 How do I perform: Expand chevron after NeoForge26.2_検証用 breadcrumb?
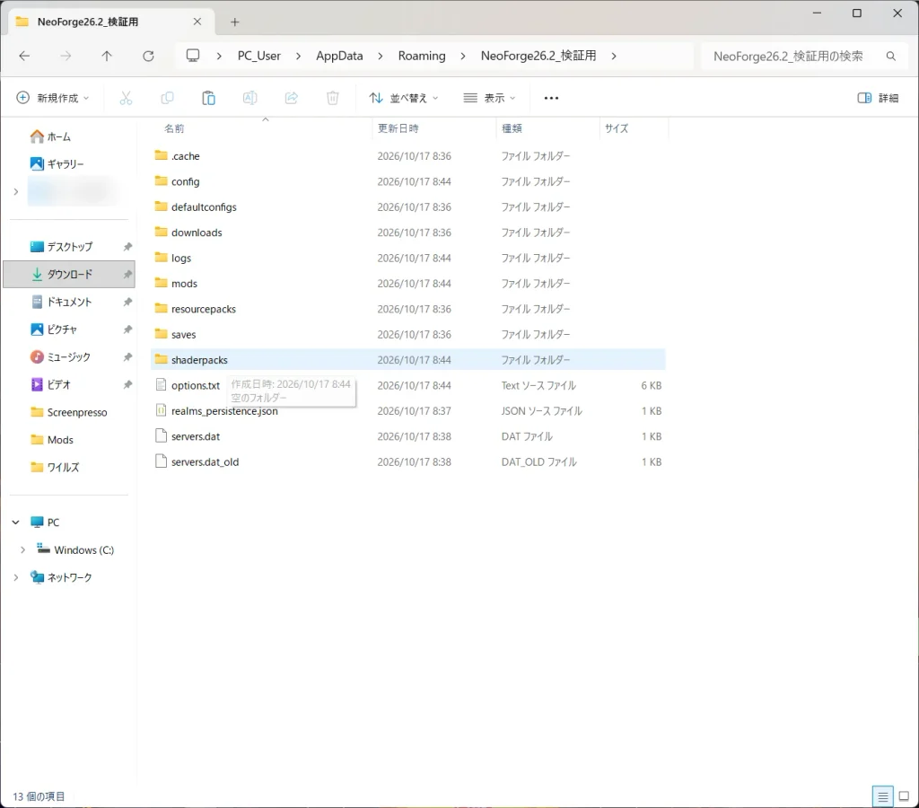point(614,56)
